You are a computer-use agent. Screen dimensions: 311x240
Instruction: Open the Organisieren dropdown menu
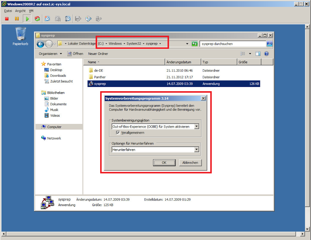coord(50,54)
